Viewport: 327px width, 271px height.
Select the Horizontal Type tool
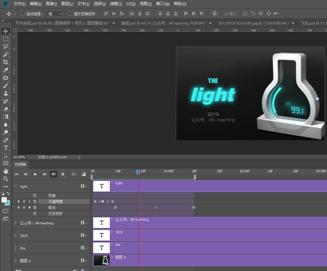pos(6,148)
